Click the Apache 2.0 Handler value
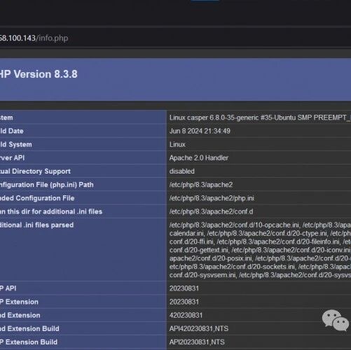The image size is (351, 350). pyautogui.click(x=199, y=157)
